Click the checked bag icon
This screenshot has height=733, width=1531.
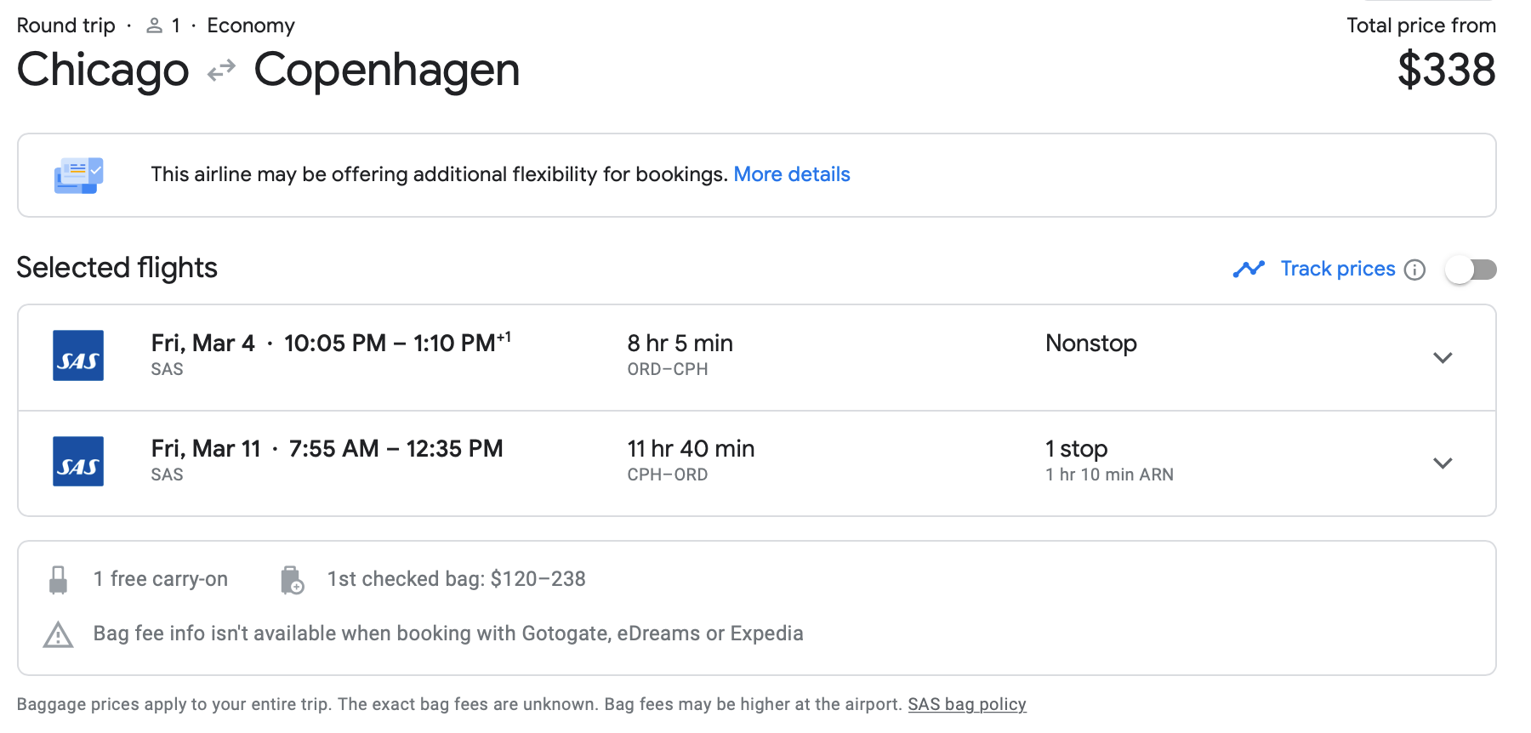point(292,580)
